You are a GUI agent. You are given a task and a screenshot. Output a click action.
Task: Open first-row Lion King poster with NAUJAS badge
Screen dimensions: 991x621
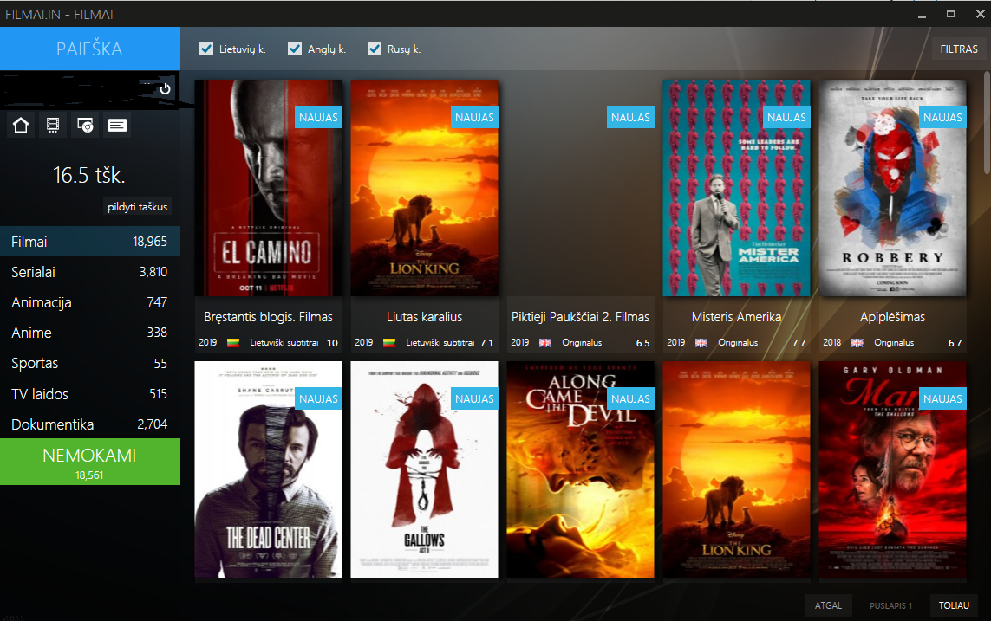point(424,187)
